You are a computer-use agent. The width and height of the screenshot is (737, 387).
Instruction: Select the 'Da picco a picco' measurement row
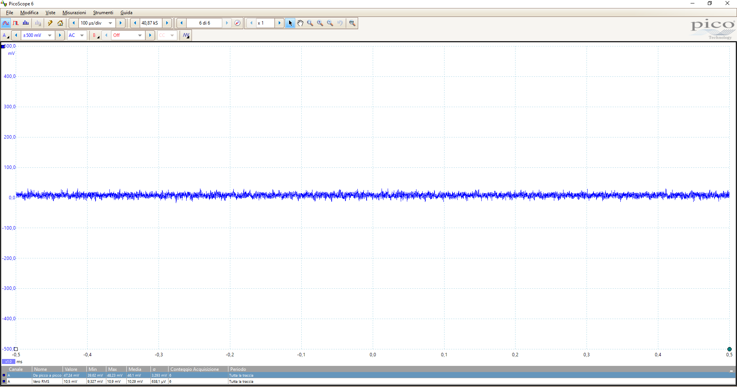368,375
